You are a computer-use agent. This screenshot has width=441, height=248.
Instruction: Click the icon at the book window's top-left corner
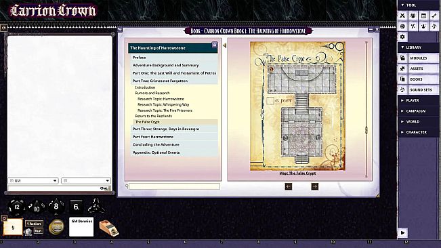point(120,29)
